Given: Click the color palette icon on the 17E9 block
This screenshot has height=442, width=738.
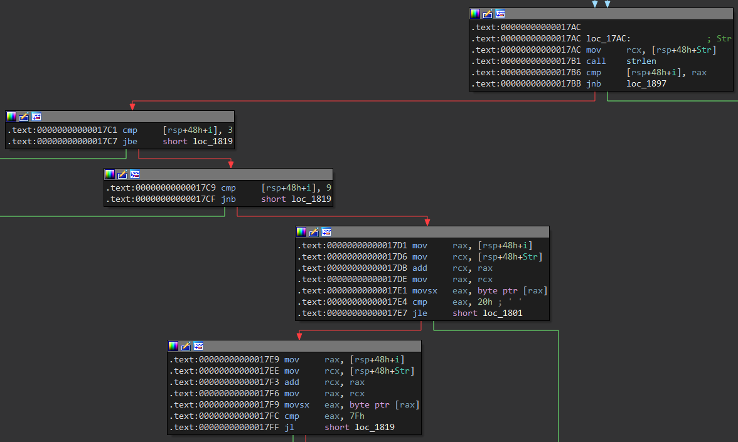Looking at the screenshot, I should [x=173, y=346].
